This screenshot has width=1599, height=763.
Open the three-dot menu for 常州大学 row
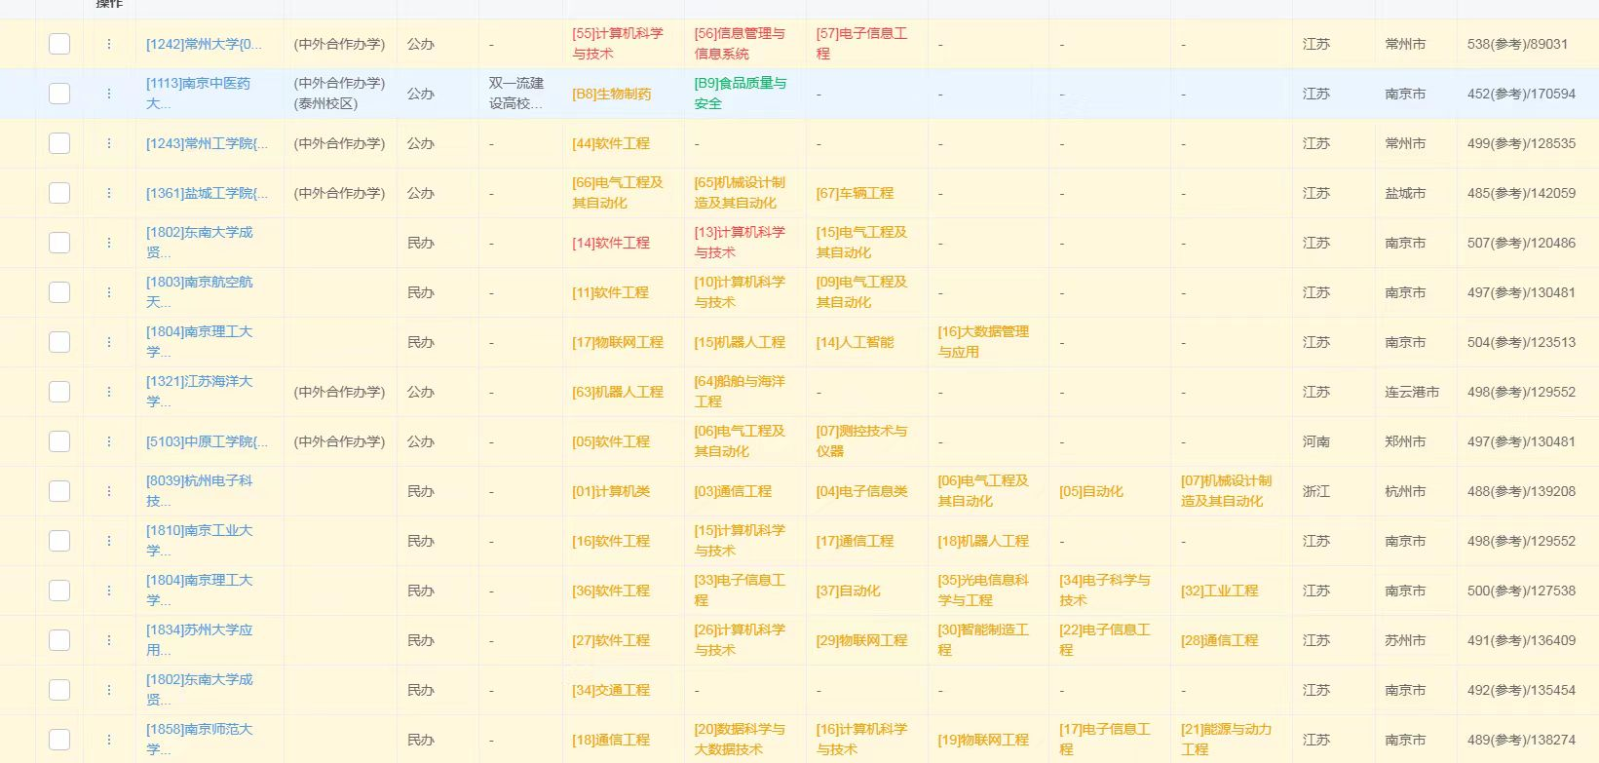(109, 44)
